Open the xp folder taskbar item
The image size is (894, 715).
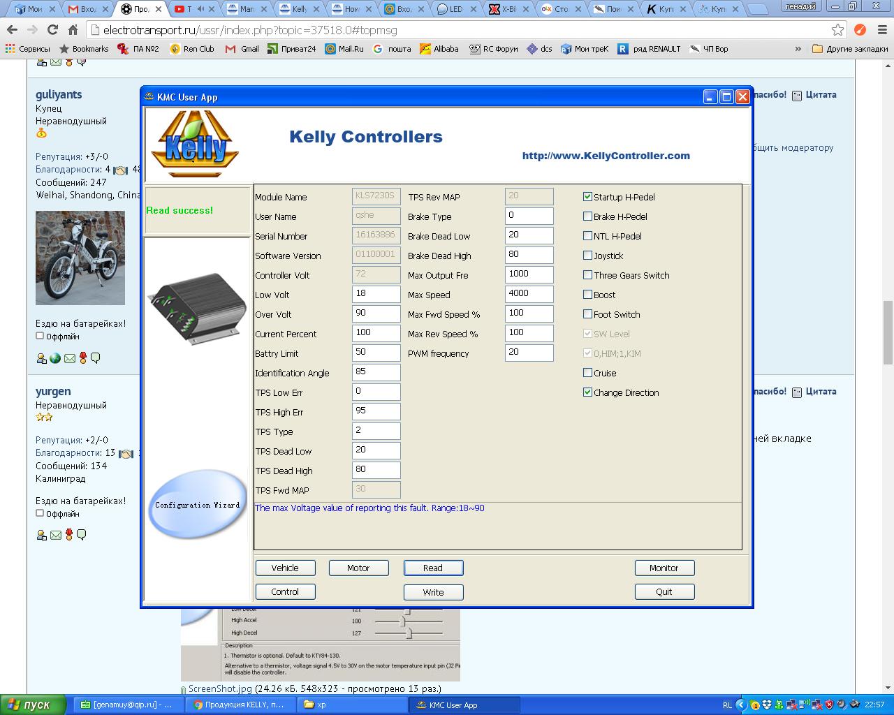tap(353, 705)
